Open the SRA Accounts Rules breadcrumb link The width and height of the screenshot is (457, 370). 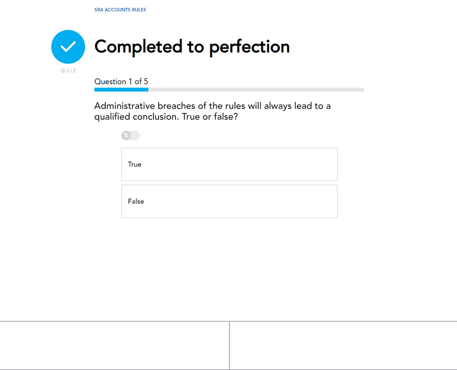pyautogui.click(x=120, y=10)
